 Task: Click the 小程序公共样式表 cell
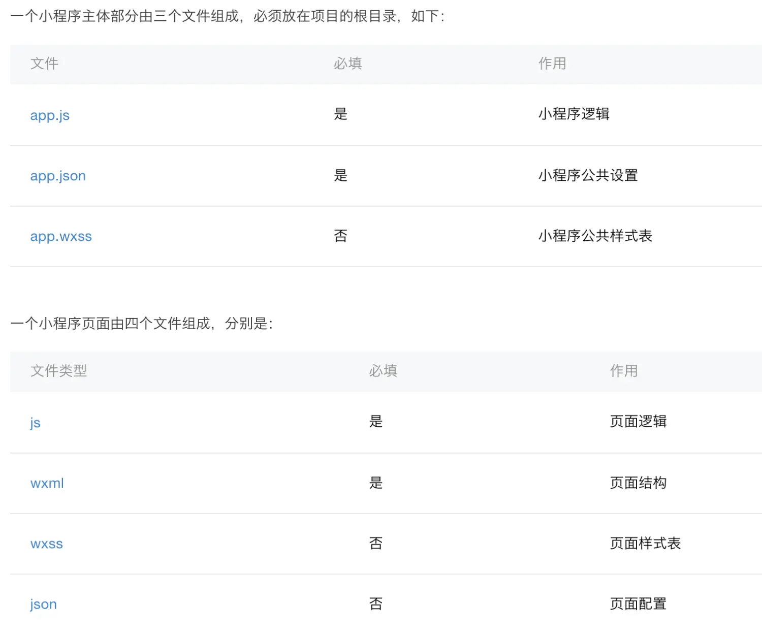(x=595, y=236)
